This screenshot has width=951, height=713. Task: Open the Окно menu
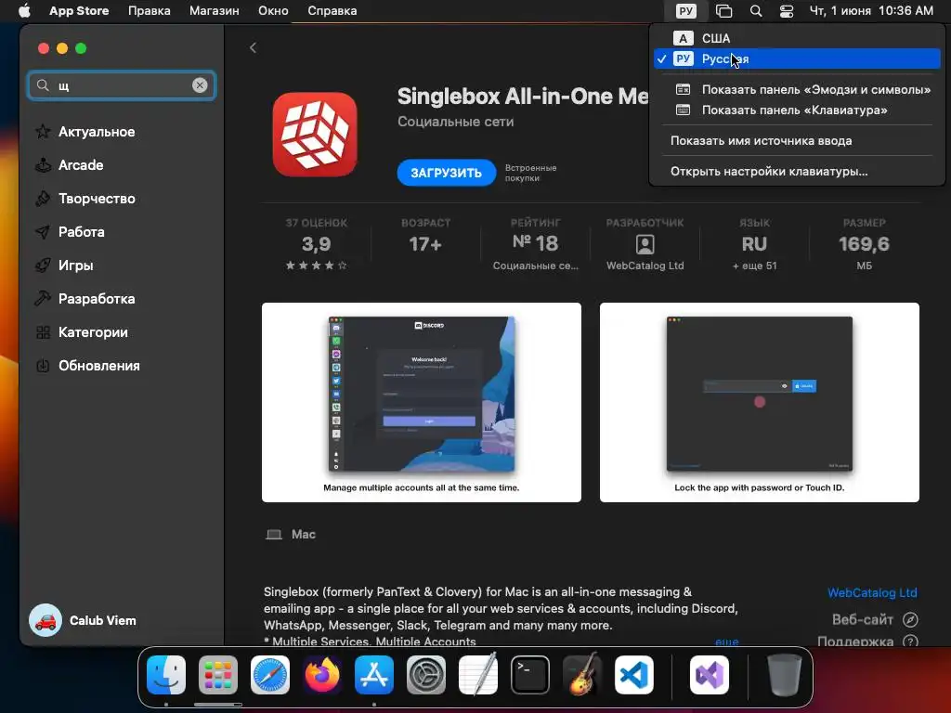coord(273,11)
